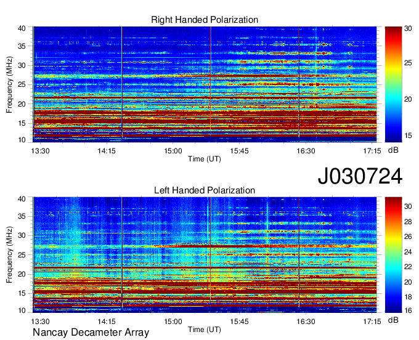Click the 15 value on Right Handed colorbar scale
The width and height of the screenshot is (419, 340).
408,136
